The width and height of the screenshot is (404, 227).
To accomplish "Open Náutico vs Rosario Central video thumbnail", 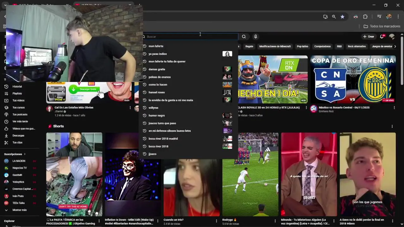I will pyautogui.click(x=353, y=79).
